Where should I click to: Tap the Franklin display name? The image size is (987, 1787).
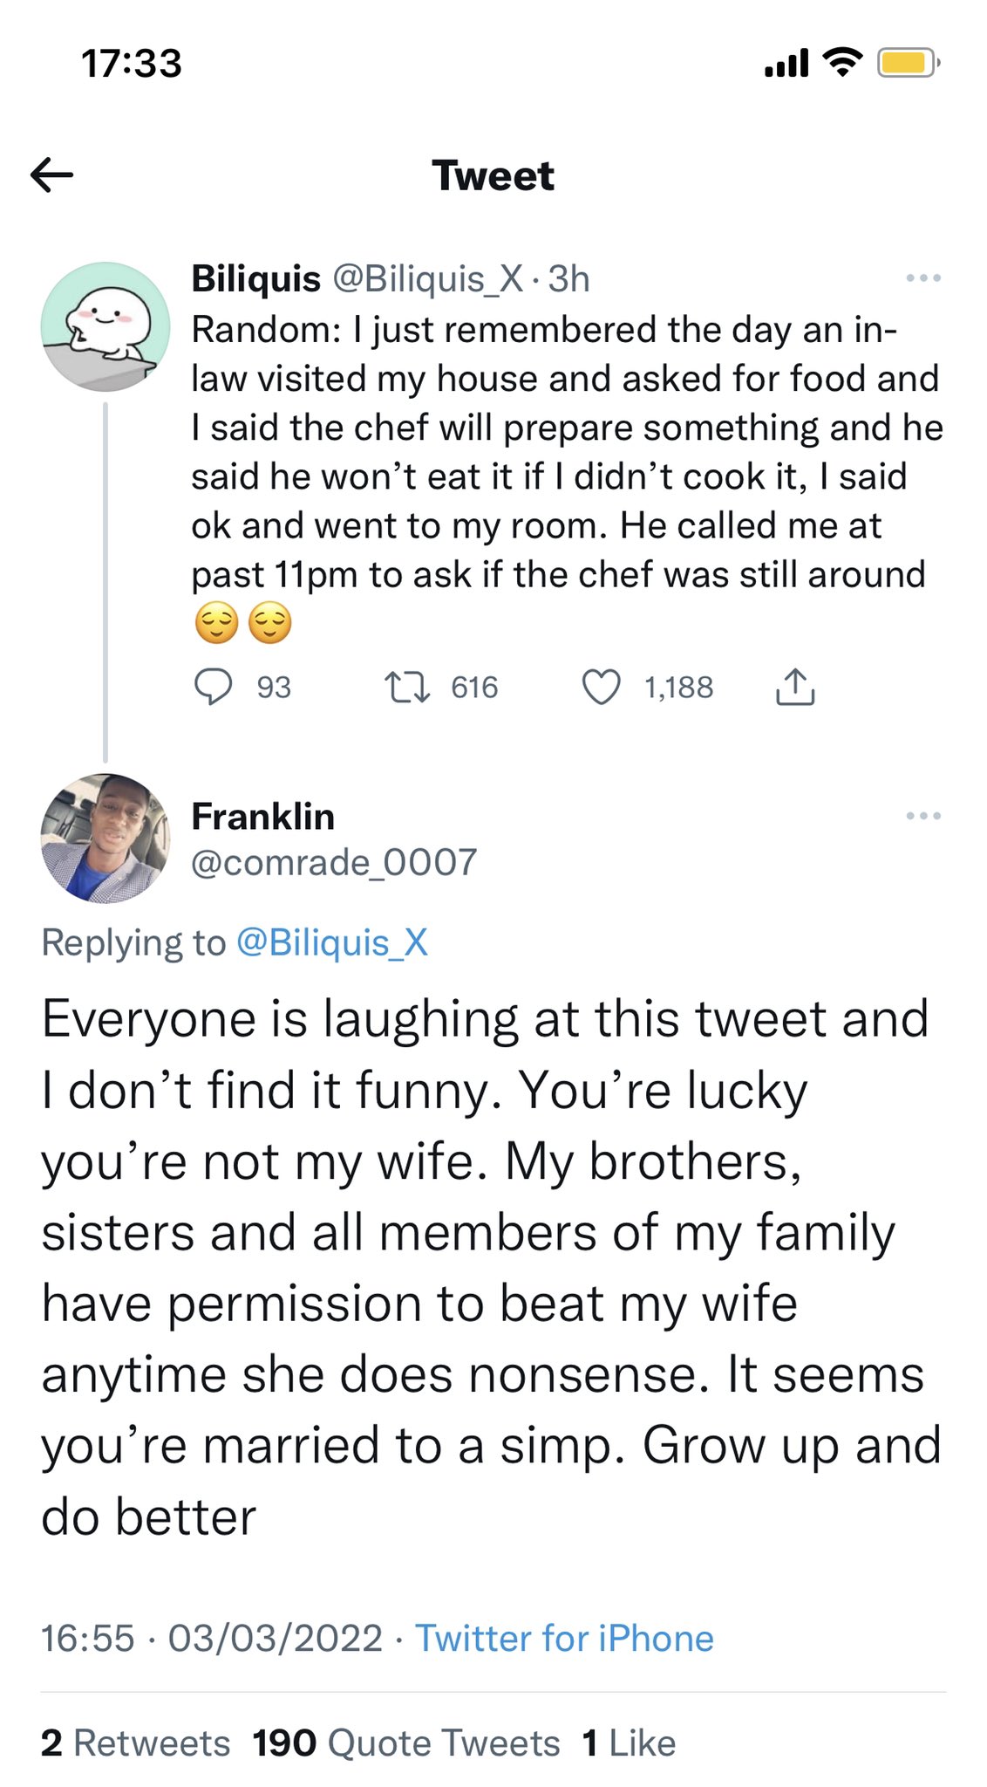click(x=262, y=817)
